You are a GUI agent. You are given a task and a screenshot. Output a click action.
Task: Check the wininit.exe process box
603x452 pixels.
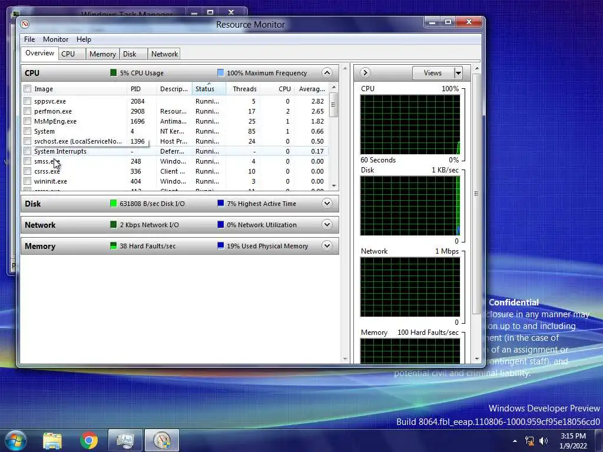point(27,181)
